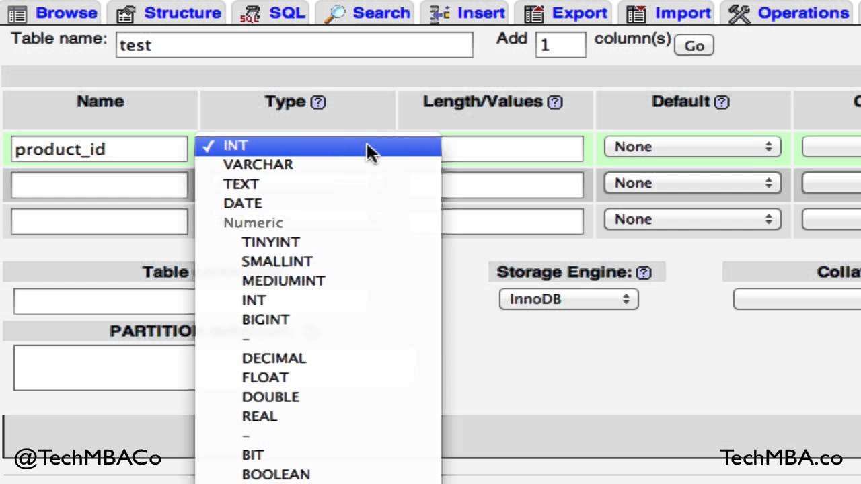861x484 pixels.
Task: Open help icon beside Type header
Action: [x=319, y=102]
